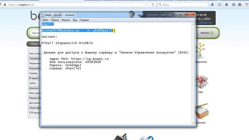Screen dimensions: 249x140
Task: Click Сервер: shattle5 line in Notepad
Action: (x=65, y=68)
